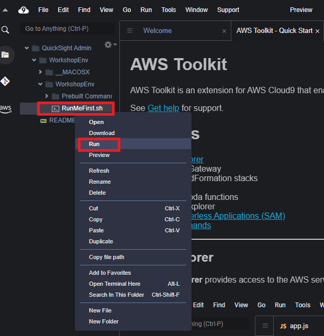This screenshot has width=324, height=336.
Task: Click the app.js tab in embedded preview
Action: click(x=299, y=326)
